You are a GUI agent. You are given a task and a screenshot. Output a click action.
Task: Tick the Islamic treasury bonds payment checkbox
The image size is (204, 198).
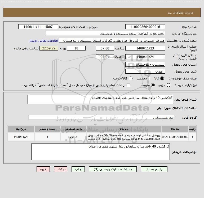click(x=128, y=85)
